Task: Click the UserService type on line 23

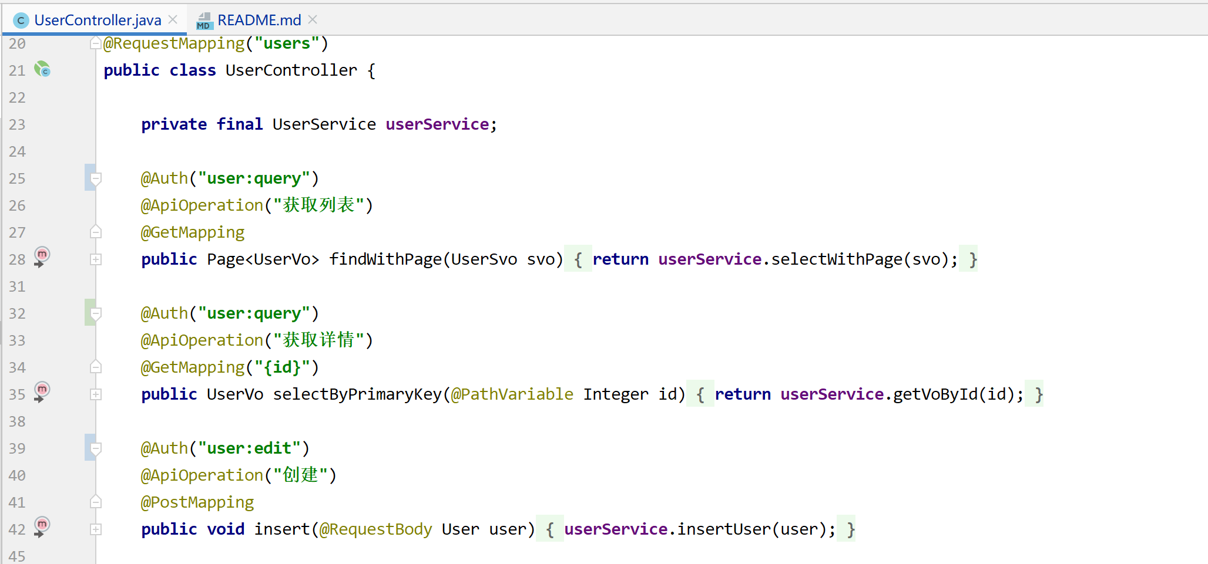Action: pos(324,124)
